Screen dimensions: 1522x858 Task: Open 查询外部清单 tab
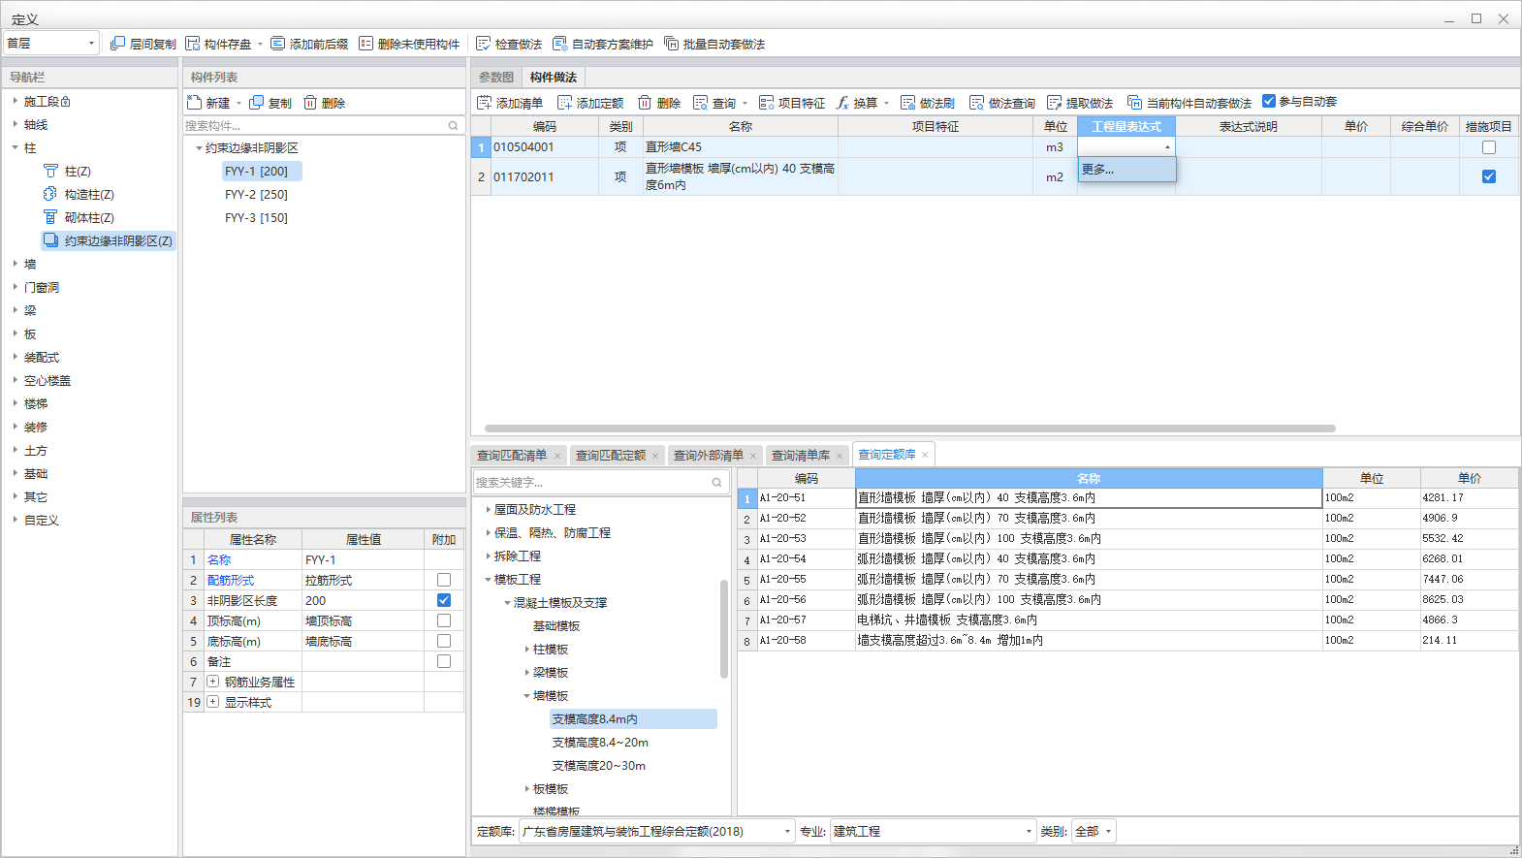[709, 455]
